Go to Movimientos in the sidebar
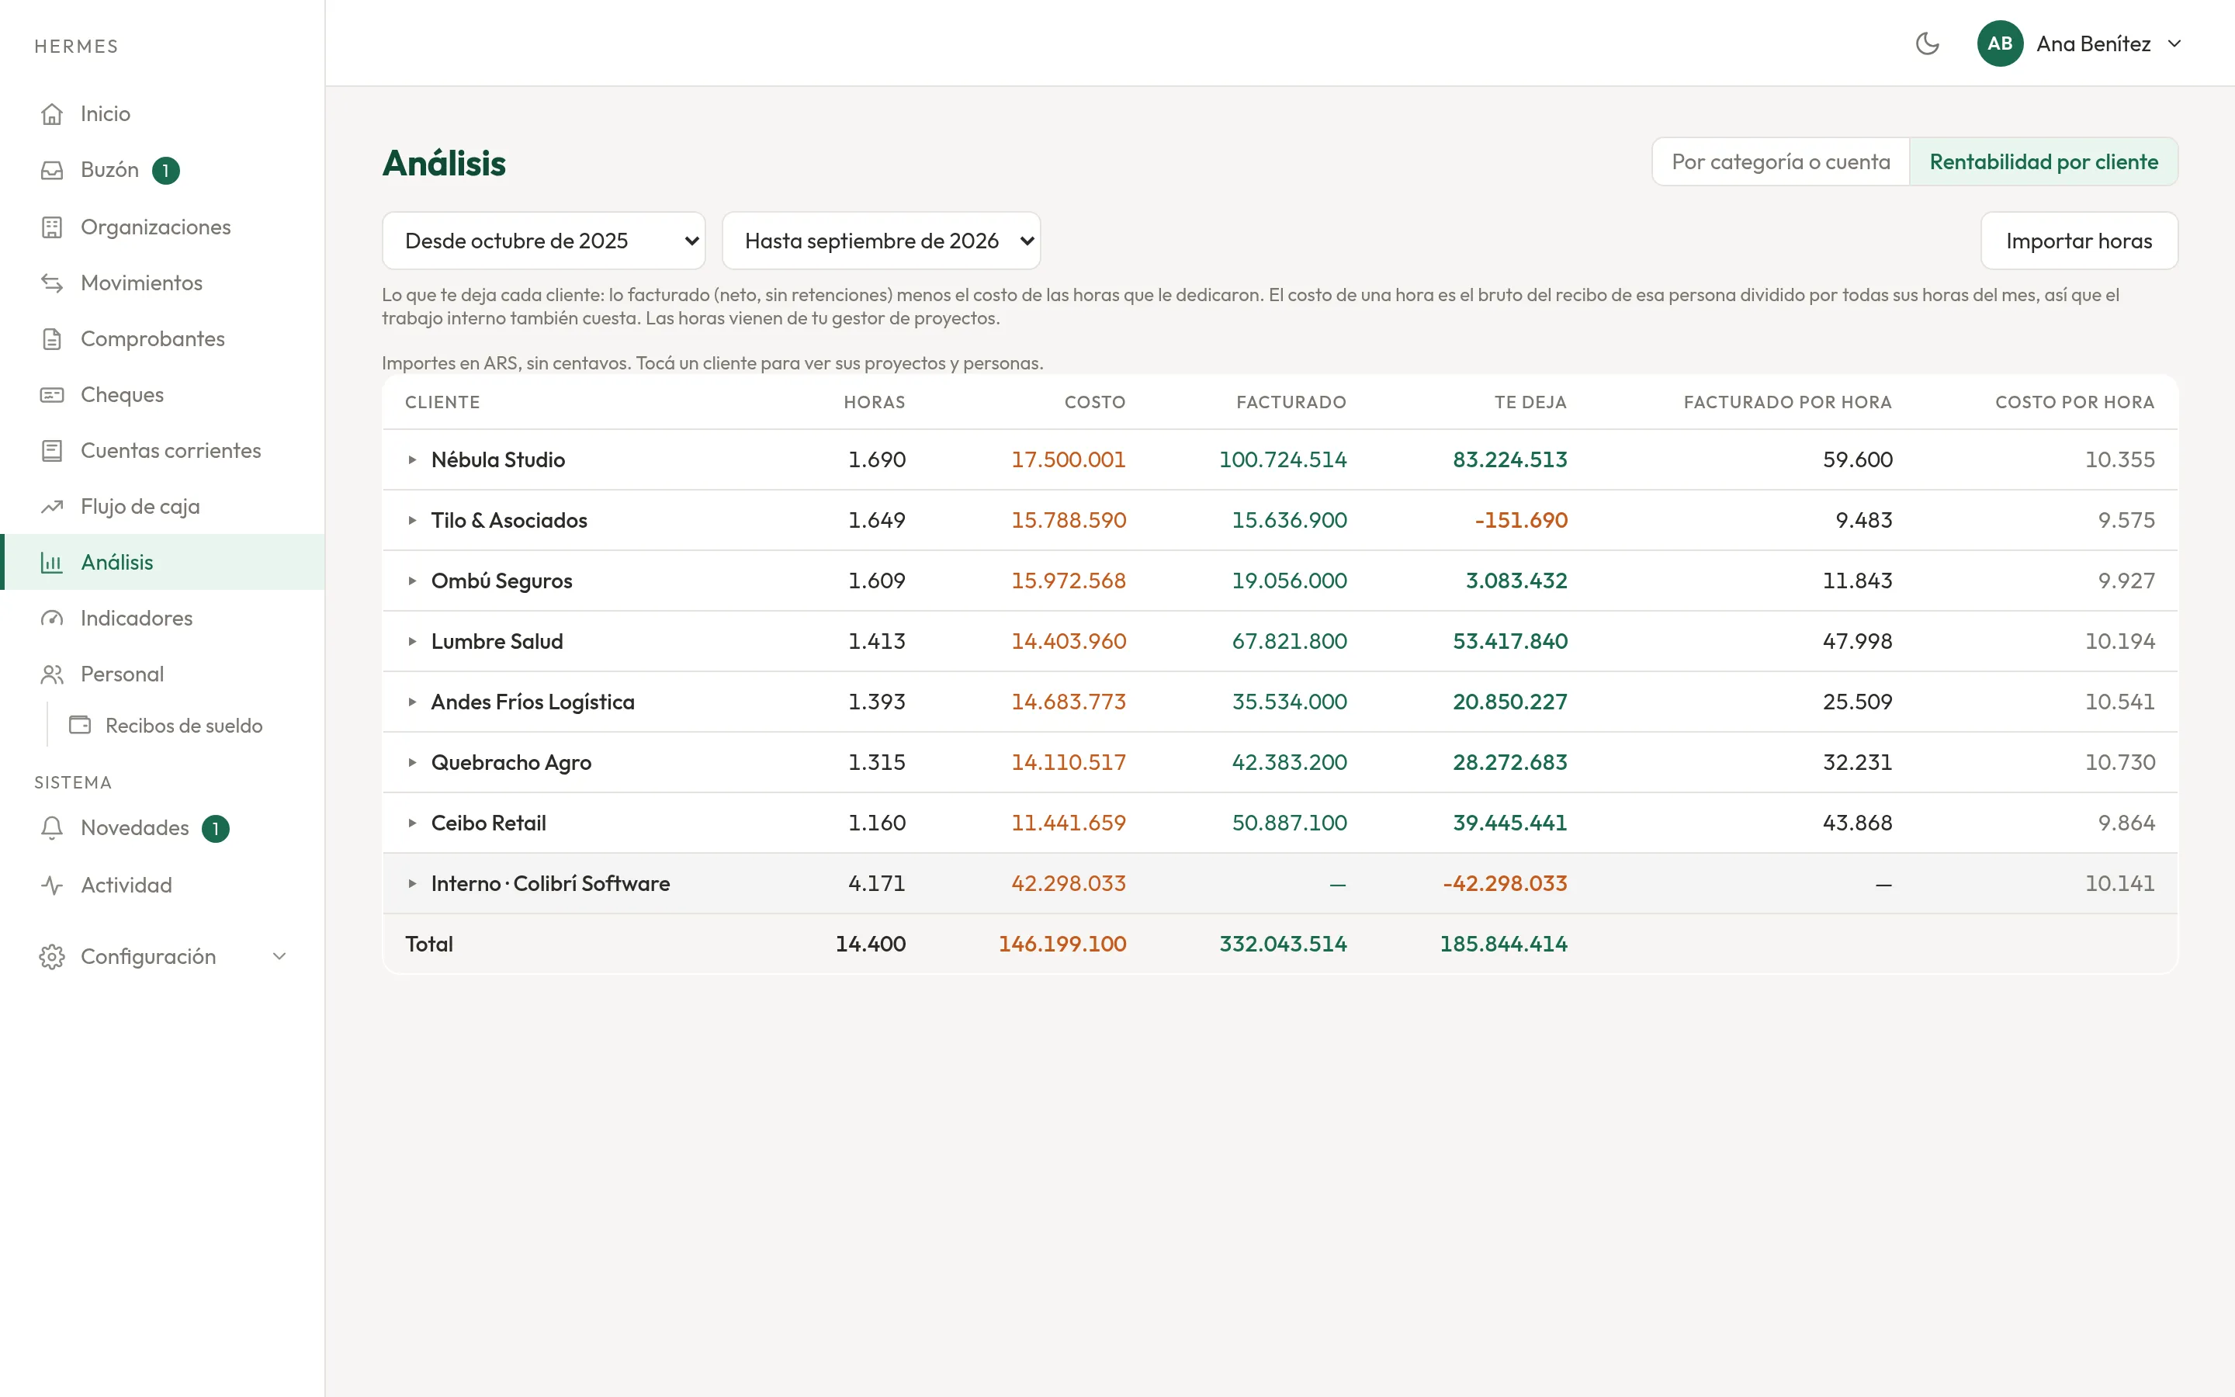 (162, 283)
